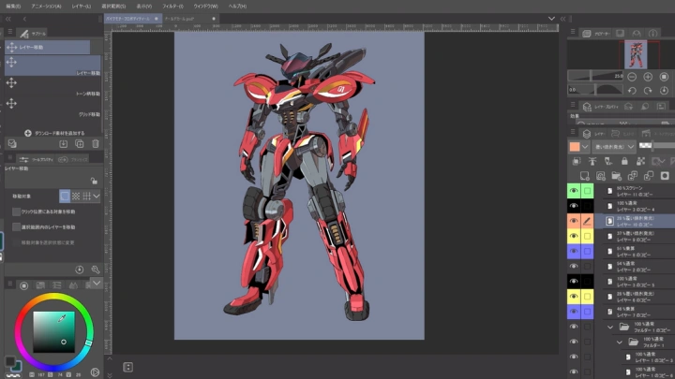Open the ウィンドウ(W) menu
Viewport: 675px width, 379px height.
(x=205, y=6)
